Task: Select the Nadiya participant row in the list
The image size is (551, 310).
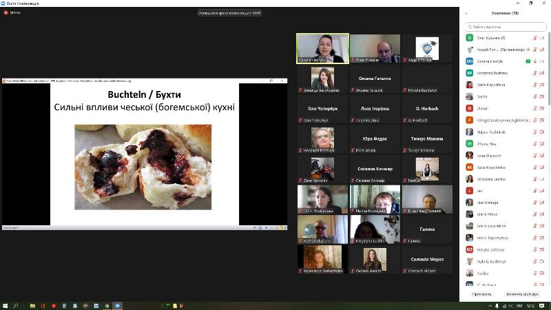Action: pos(506,273)
